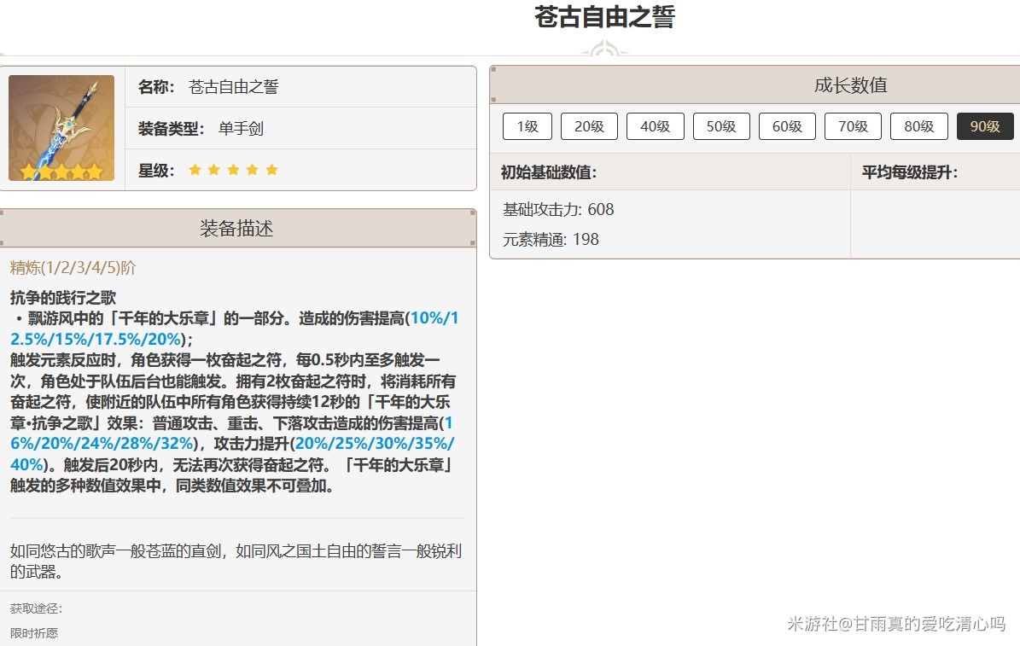This screenshot has height=646, width=1020.
Task: Show stats for 50级
Action: pos(721,126)
